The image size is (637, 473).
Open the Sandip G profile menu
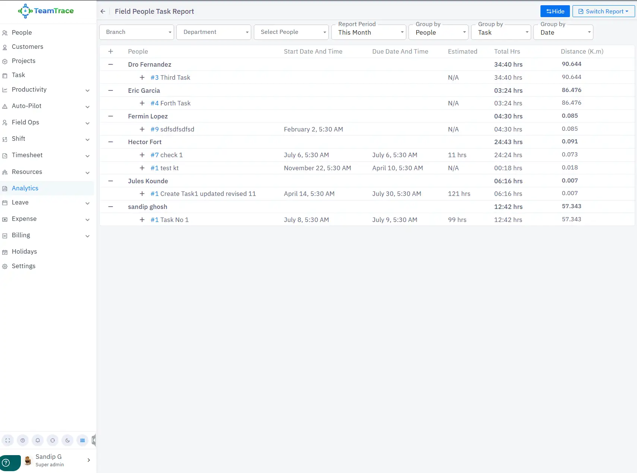[x=58, y=460]
